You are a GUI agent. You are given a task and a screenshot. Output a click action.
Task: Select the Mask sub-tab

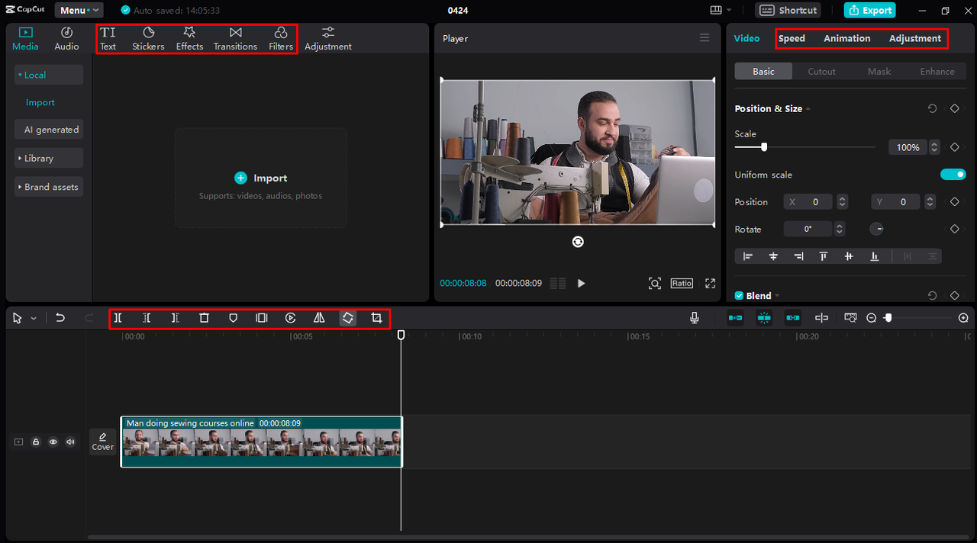coord(879,71)
